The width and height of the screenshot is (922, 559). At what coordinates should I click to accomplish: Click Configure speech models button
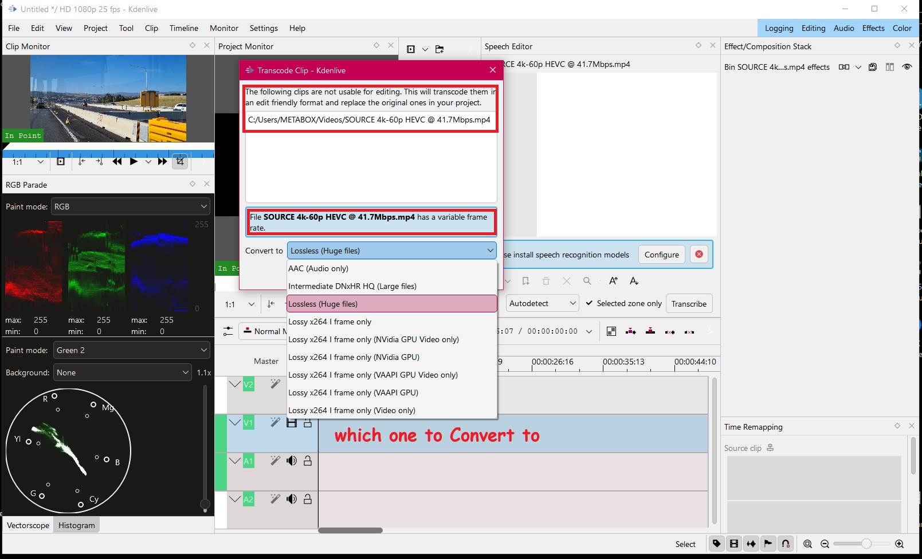[662, 255]
